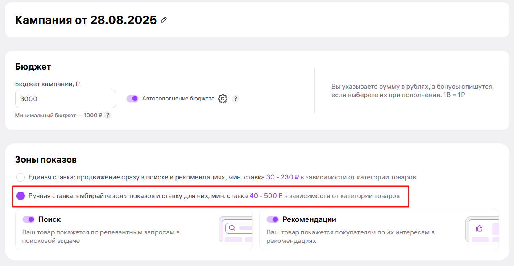The image size is (514, 266).
Task: Click the 40 - 500 ₽ rate link
Action: click(266, 196)
